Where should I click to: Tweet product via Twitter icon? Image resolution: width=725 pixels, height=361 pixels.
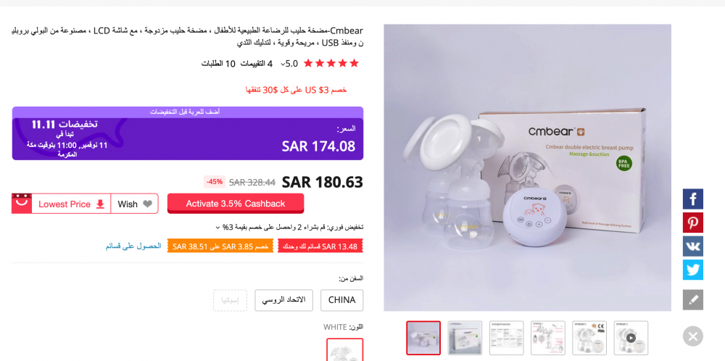click(692, 270)
